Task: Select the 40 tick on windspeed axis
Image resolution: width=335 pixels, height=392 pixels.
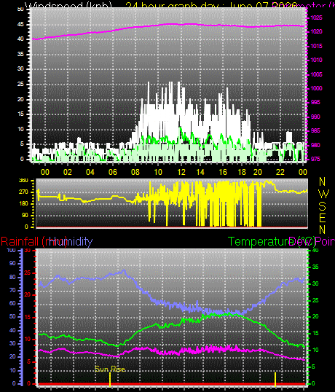Action: tap(20, 39)
